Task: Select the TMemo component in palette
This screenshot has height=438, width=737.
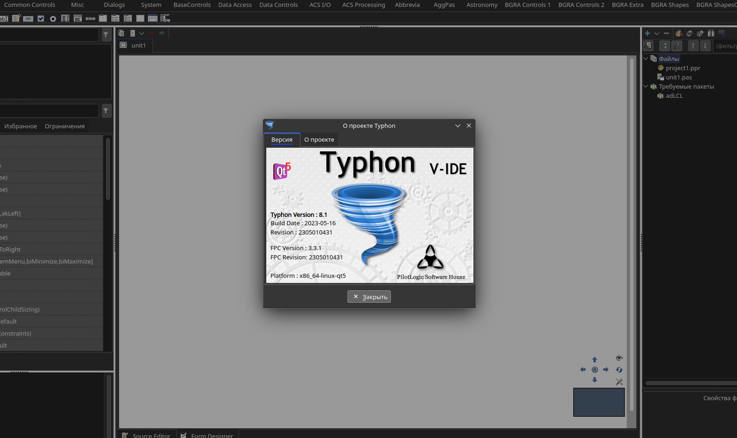Action: tap(16, 18)
